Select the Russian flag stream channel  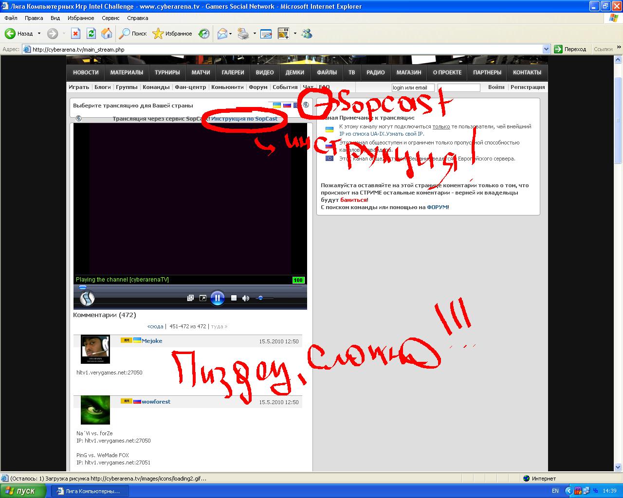(287, 105)
